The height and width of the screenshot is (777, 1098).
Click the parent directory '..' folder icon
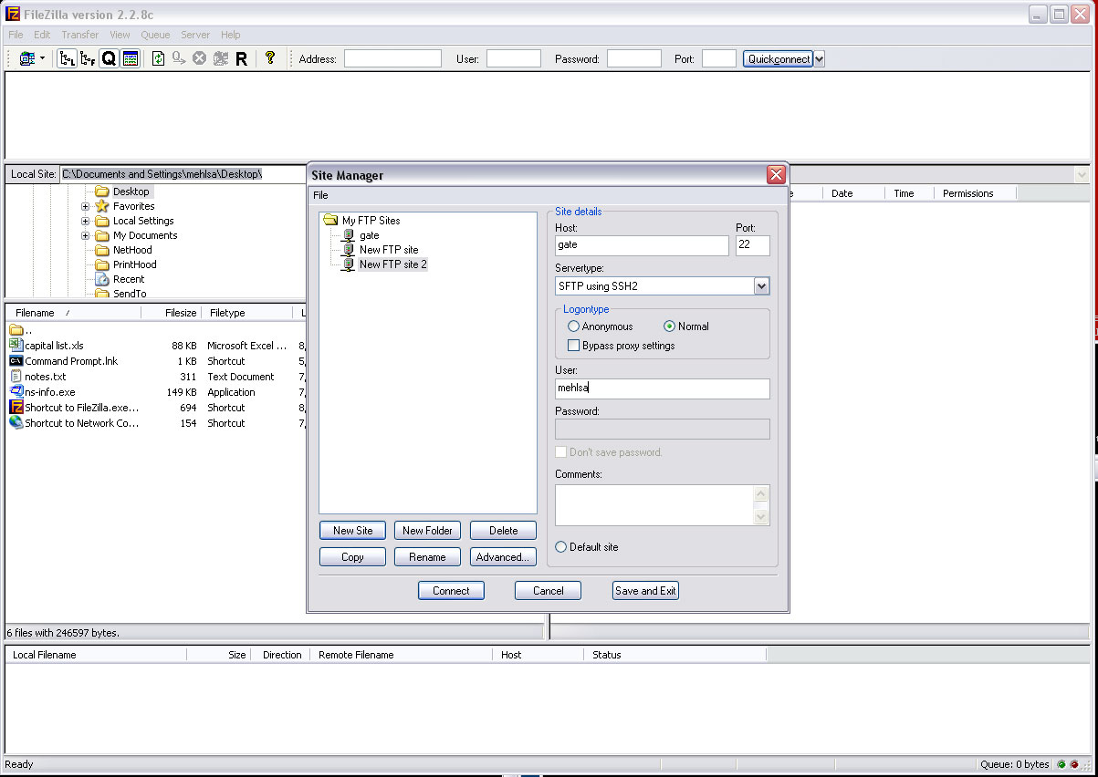click(16, 329)
